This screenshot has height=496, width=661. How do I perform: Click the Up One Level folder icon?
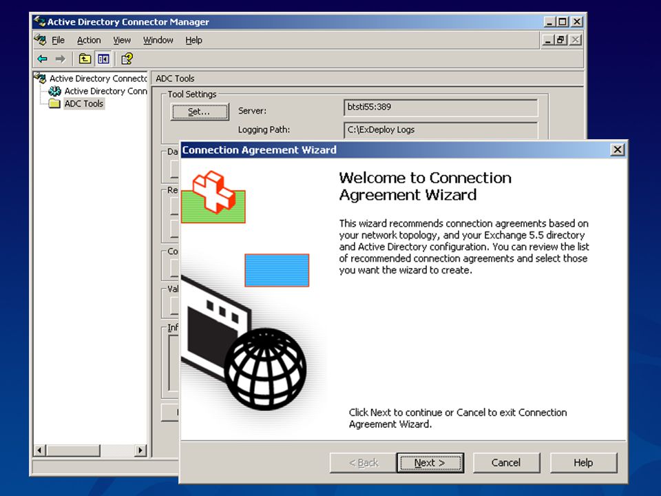tap(85, 59)
